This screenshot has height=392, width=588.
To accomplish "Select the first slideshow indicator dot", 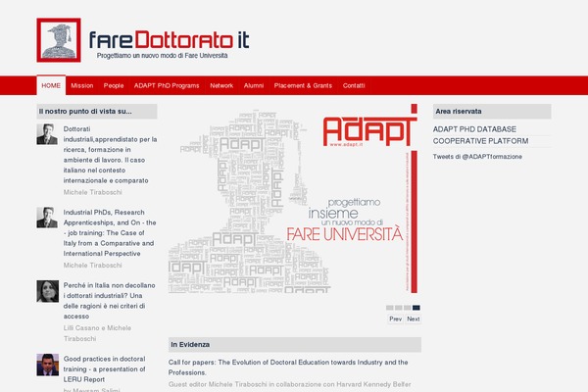I will click(x=390, y=308).
